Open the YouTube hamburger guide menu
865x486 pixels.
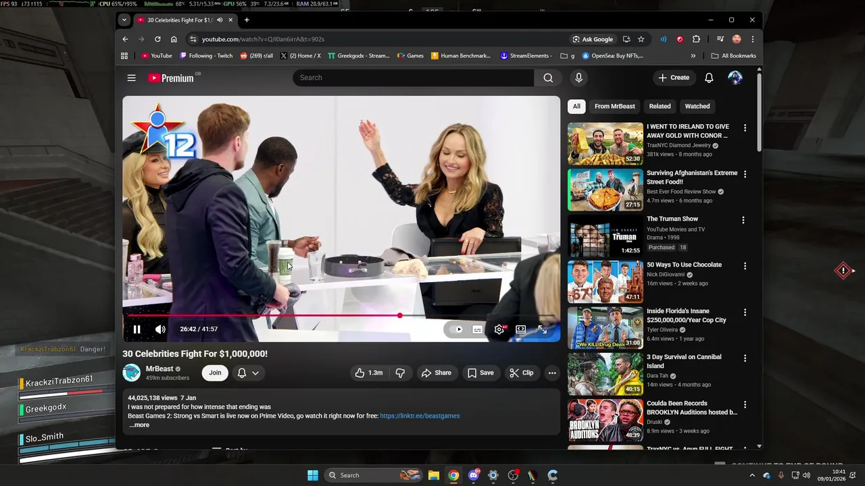(131, 78)
